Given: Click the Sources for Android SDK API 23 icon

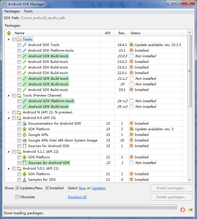Looking at the screenshot, I should 24,146.
